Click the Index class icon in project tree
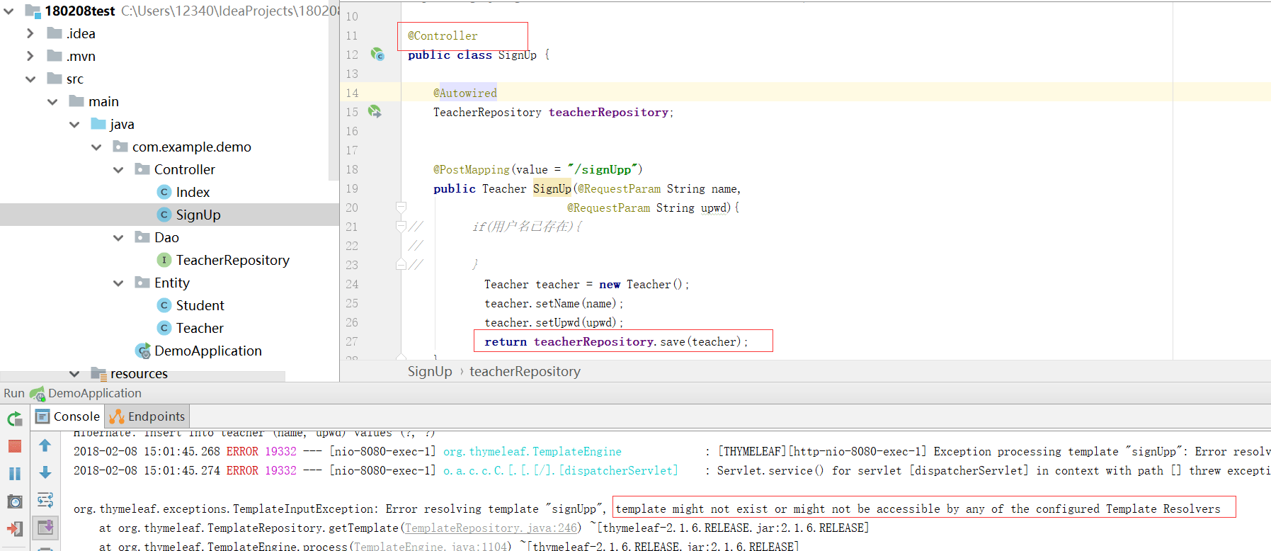The width and height of the screenshot is (1271, 551). pyautogui.click(x=164, y=192)
